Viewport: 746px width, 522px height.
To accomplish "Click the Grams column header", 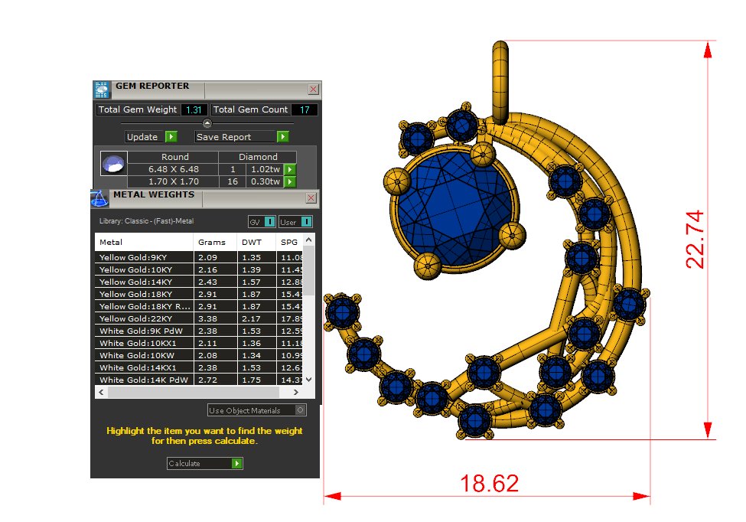I will (x=215, y=242).
